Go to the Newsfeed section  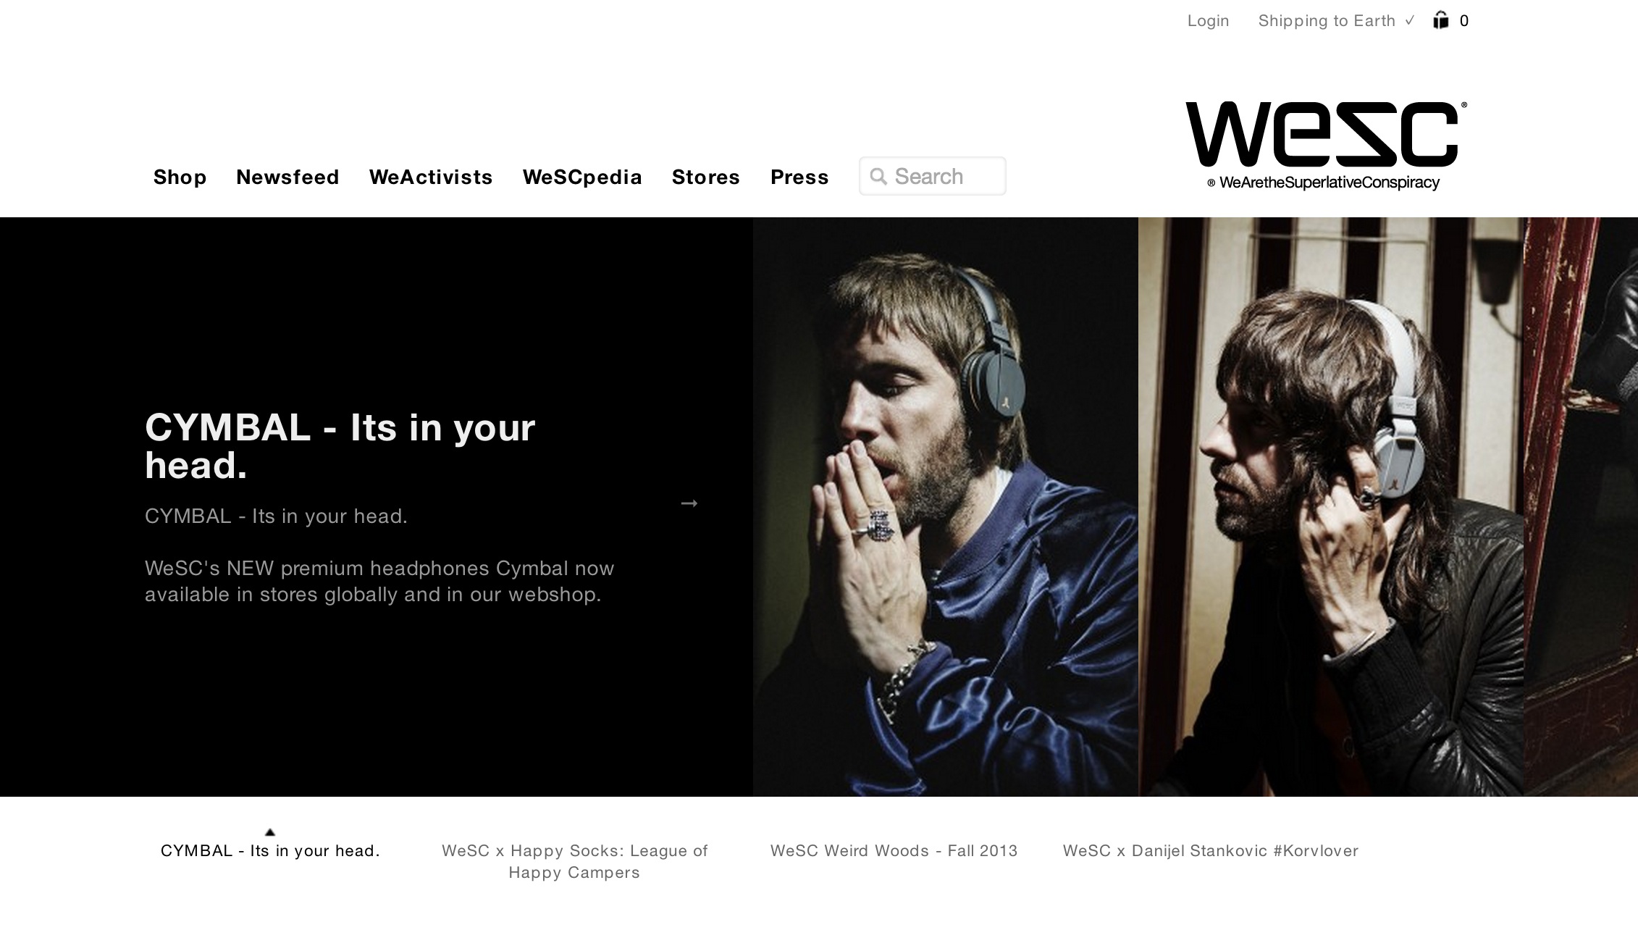(x=287, y=177)
